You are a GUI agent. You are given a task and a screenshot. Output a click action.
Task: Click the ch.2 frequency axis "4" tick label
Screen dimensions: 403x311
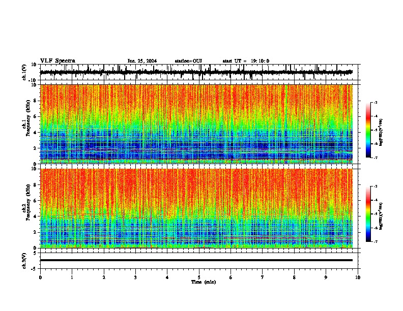(35, 216)
